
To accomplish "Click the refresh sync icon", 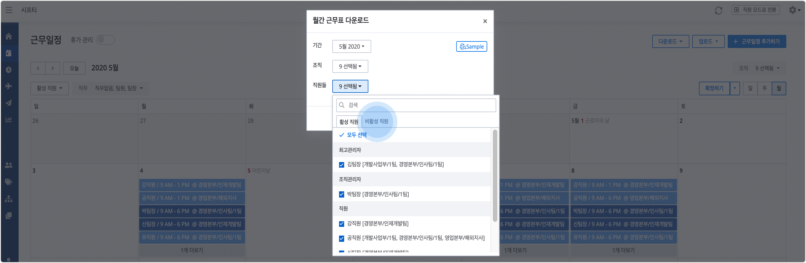I will click(x=719, y=10).
